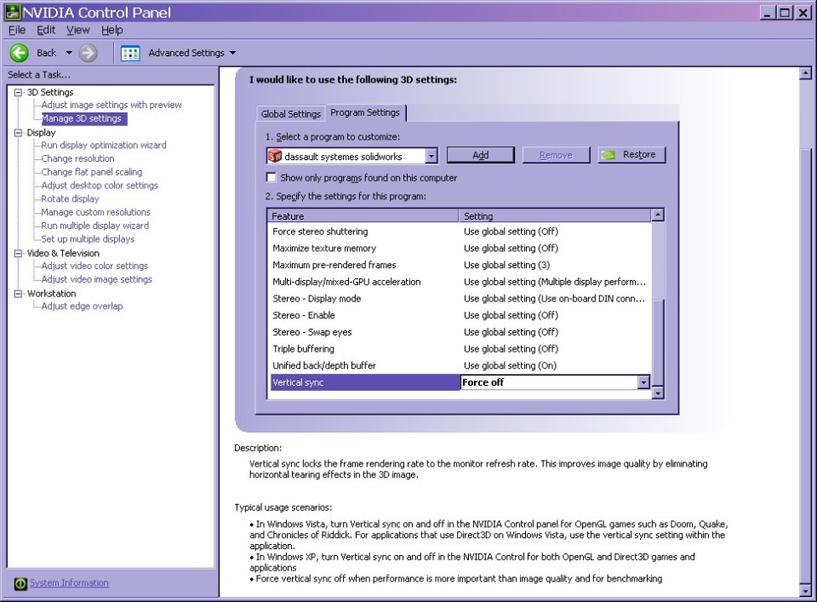Select the Maximize texture memory row
The image size is (817, 602).
pyautogui.click(x=460, y=248)
